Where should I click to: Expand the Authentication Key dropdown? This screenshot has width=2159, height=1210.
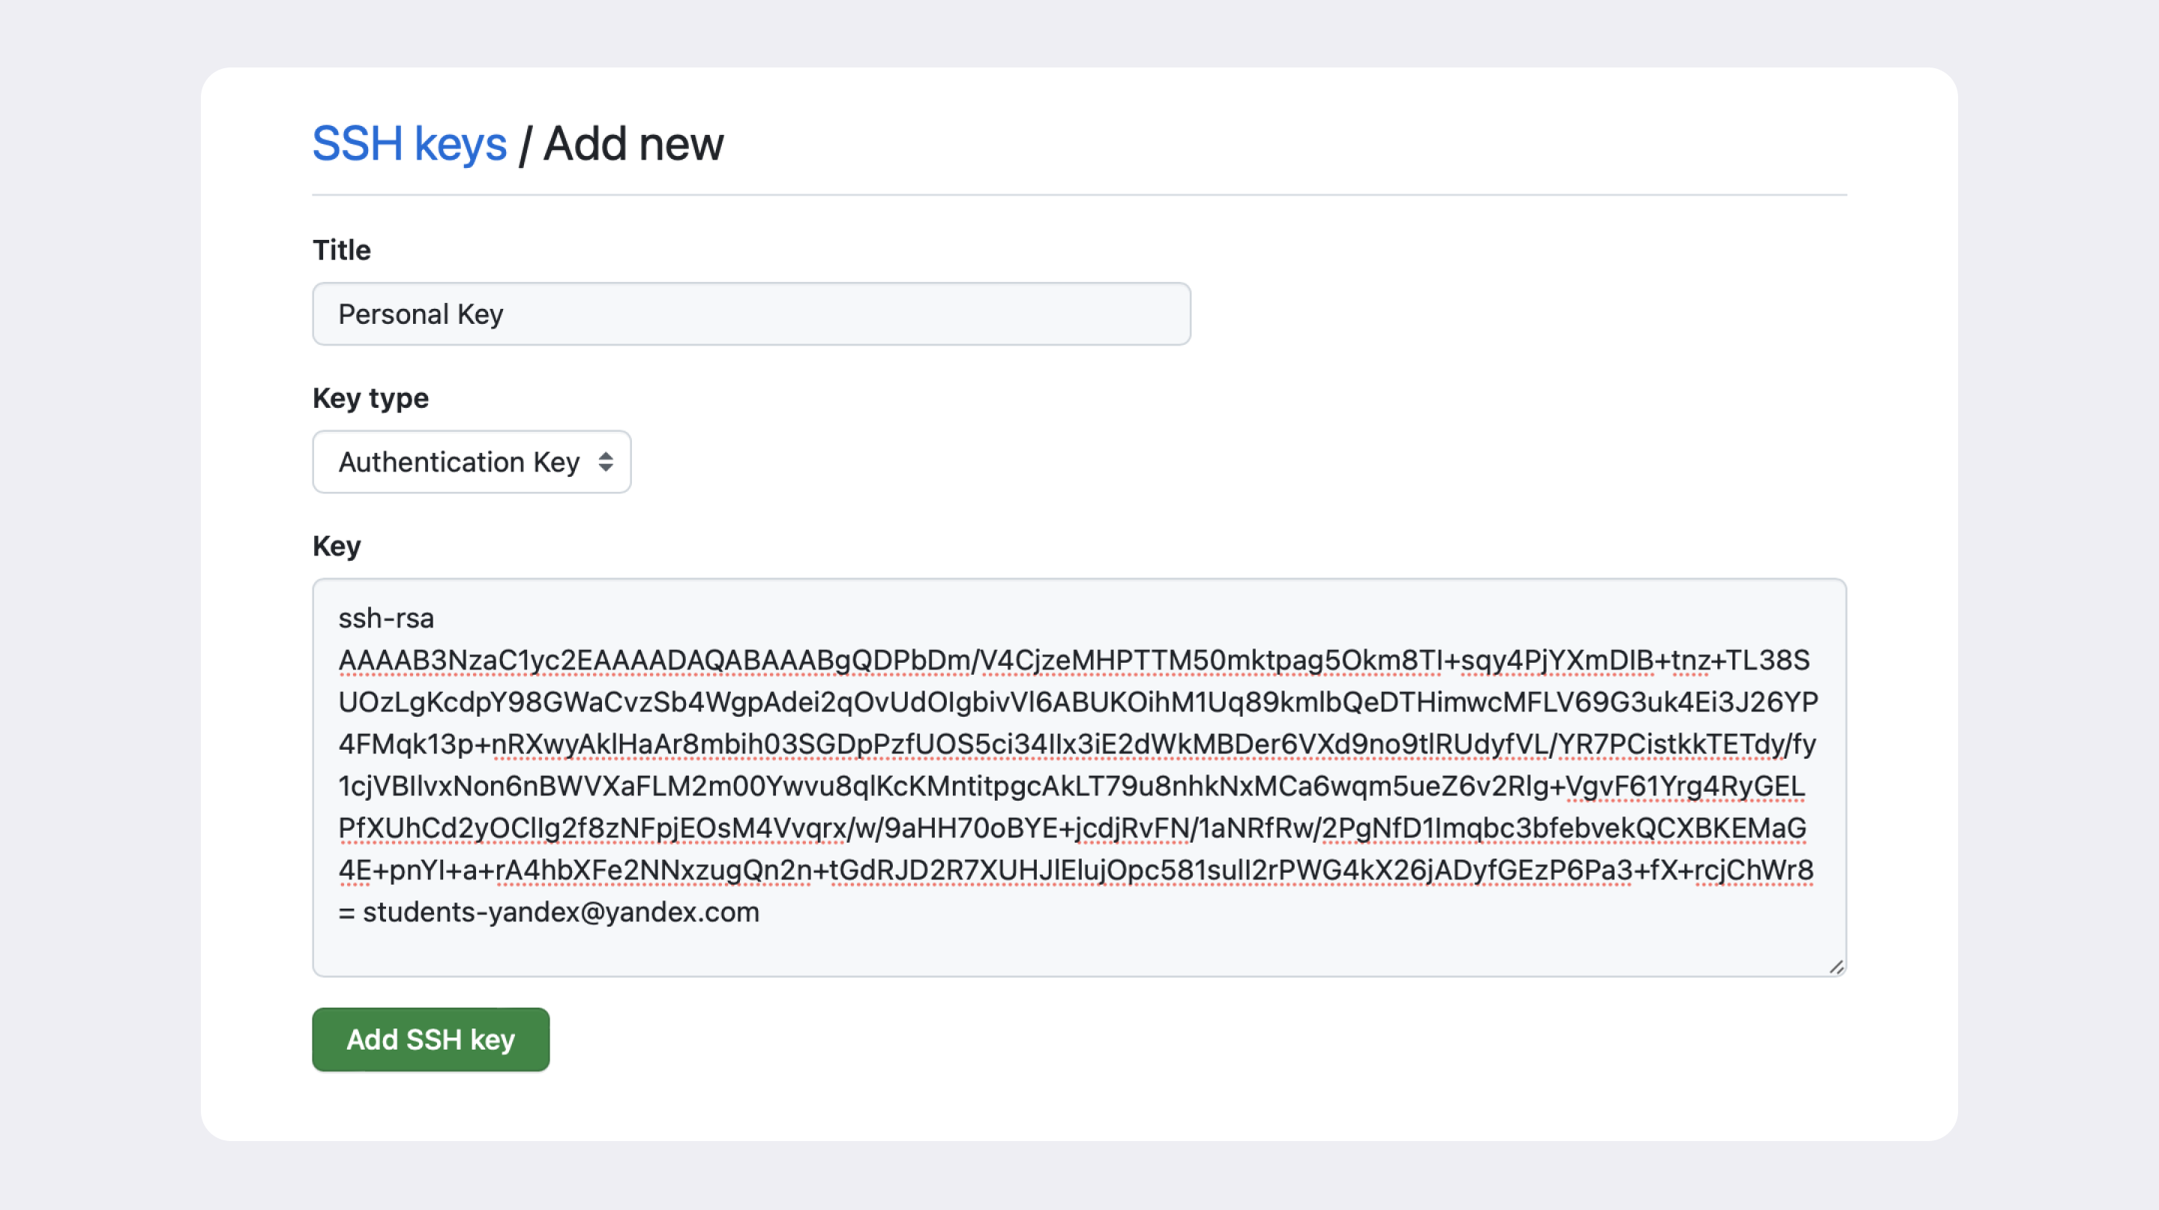click(x=471, y=462)
